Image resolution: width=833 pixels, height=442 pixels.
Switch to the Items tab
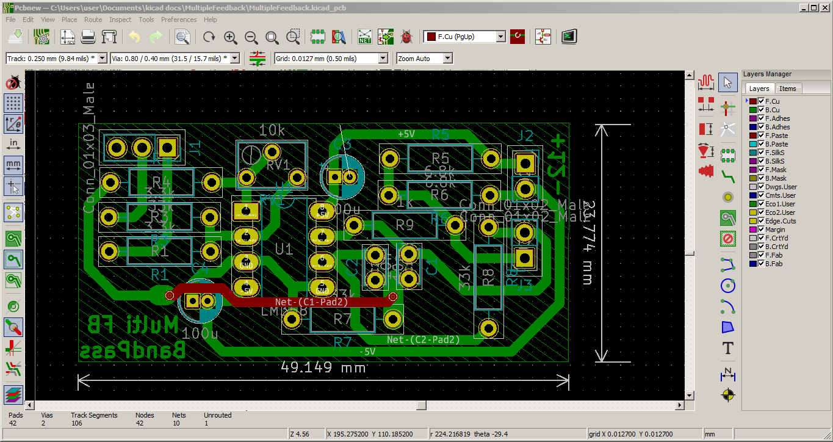pos(788,89)
